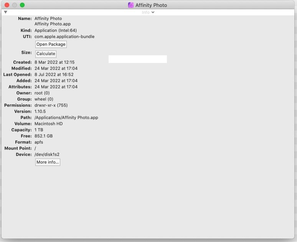The height and width of the screenshot is (242, 297).
Task: Select Modified date '24 Mar 2022 at 17:04'
Action: [56, 68]
